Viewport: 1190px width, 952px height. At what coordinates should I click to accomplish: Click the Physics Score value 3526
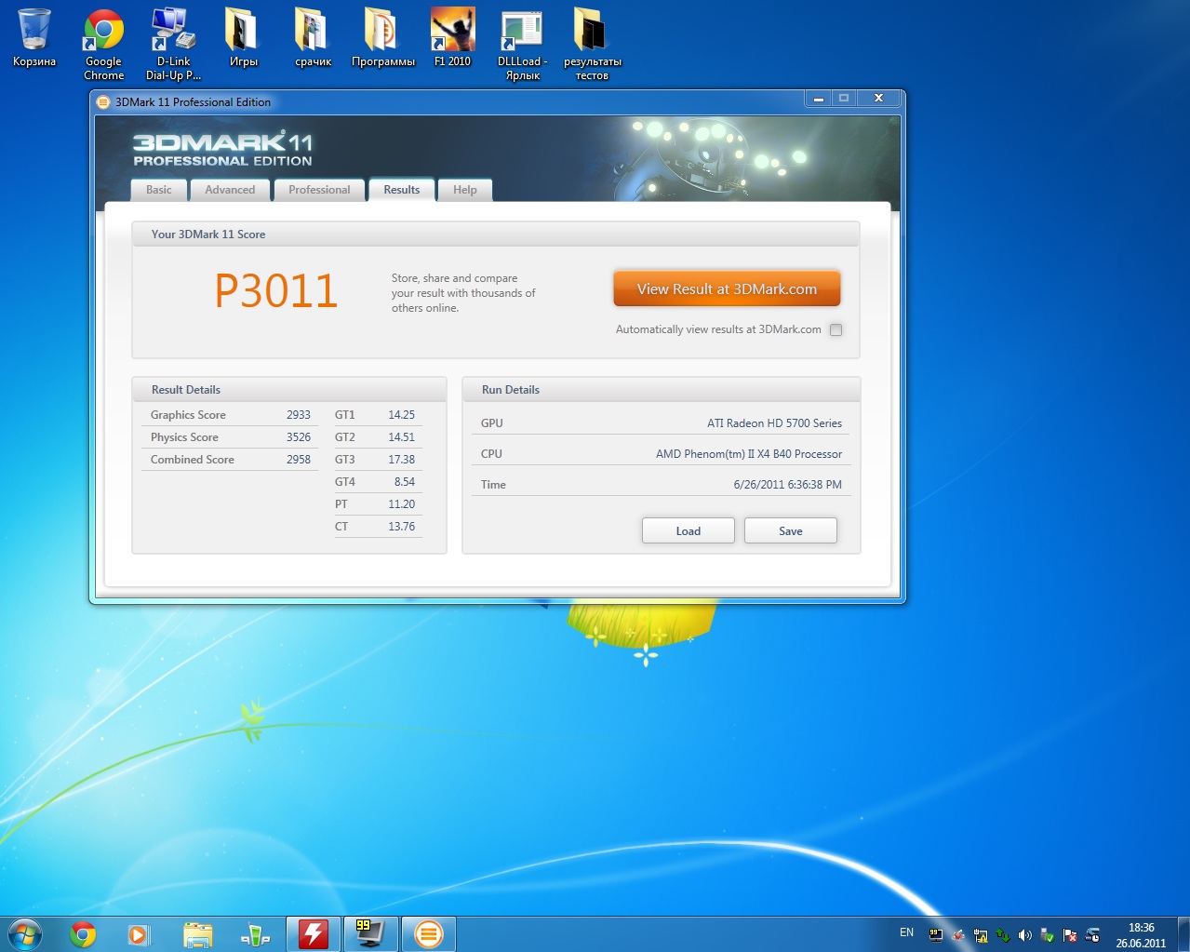click(298, 437)
